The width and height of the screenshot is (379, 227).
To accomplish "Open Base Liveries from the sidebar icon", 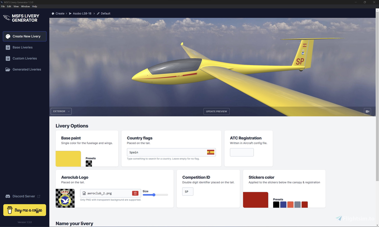I will click(x=8, y=47).
